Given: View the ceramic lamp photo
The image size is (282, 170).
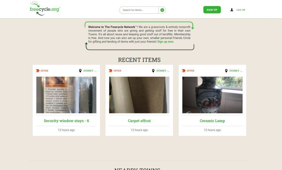Looking at the screenshot, I should click(x=212, y=95).
